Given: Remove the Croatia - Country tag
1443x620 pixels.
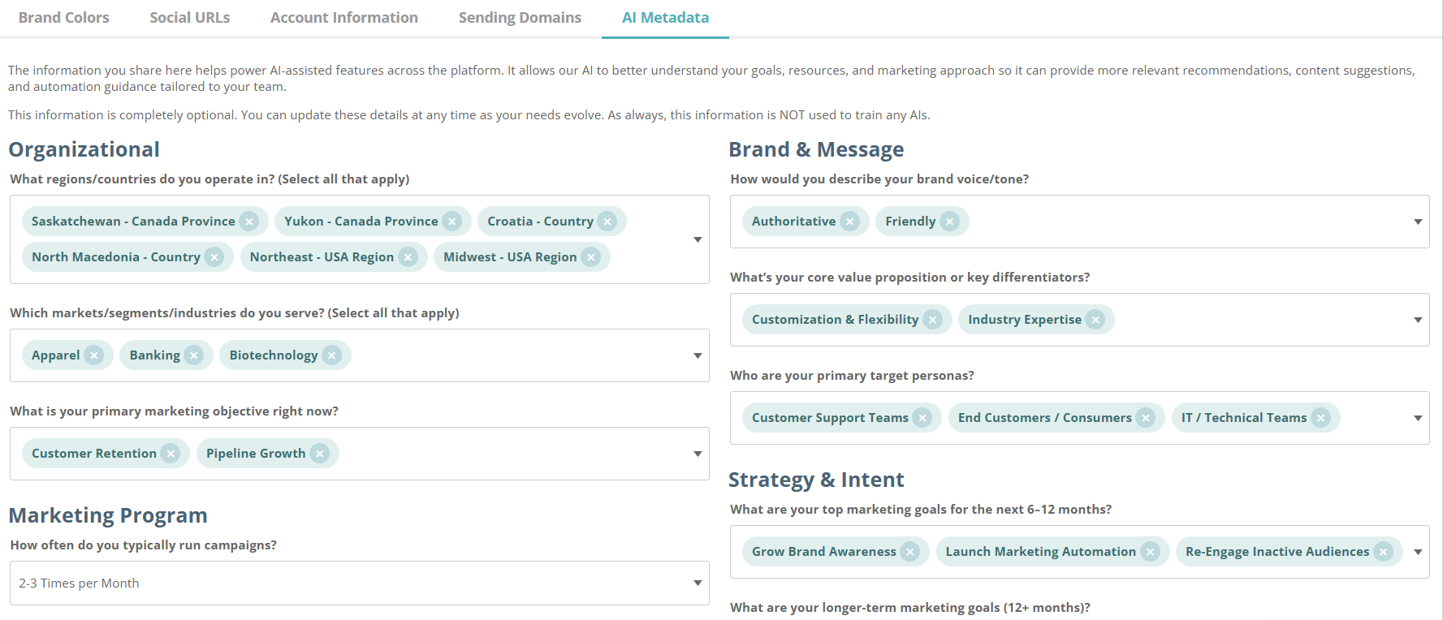Looking at the screenshot, I should pyautogui.click(x=607, y=222).
